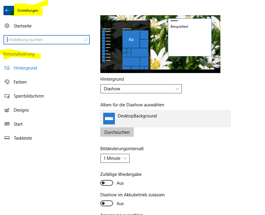265x215 pixels.
Task: Toggle Zufällige Wiedergabe switch
Action: [x=107, y=183]
